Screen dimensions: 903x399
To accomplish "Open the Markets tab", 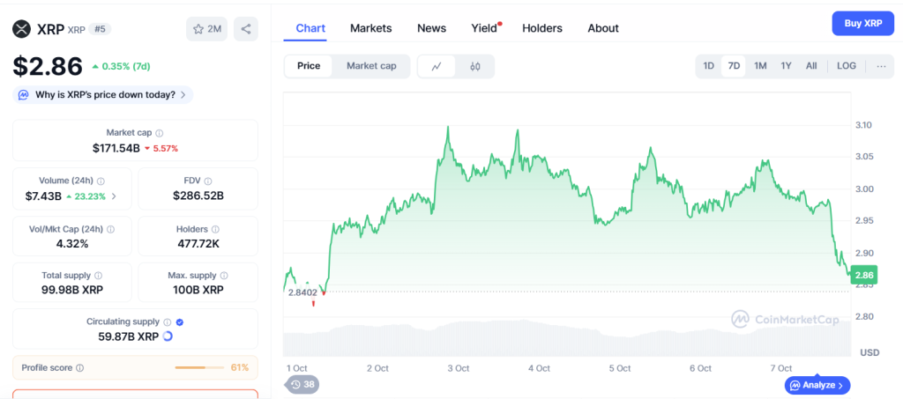I will (370, 28).
